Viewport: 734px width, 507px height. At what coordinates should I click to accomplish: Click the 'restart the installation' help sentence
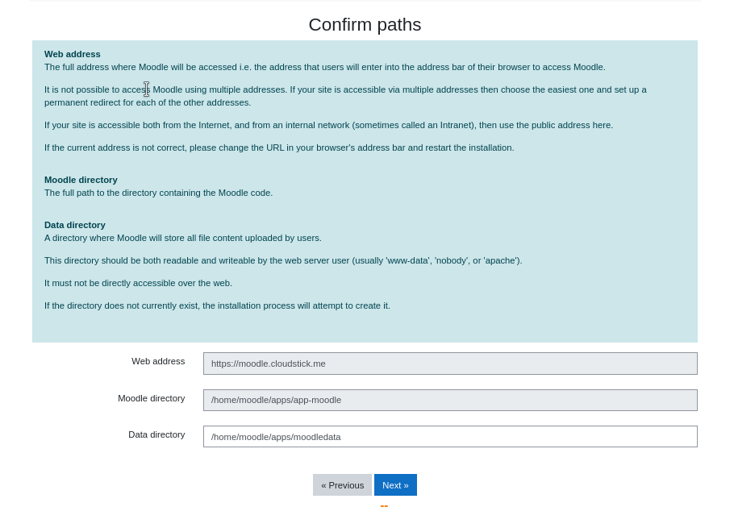tap(279, 148)
